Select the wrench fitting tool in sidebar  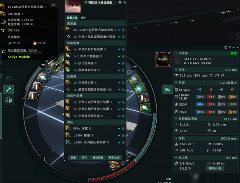point(9,90)
